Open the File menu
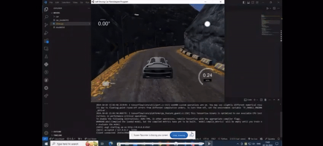This screenshot has height=146, width=323. pyautogui.click(x=51, y=2)
